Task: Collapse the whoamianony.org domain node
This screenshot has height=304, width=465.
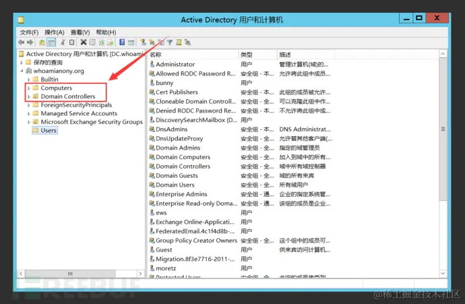Action: click(x=22, y=71)
